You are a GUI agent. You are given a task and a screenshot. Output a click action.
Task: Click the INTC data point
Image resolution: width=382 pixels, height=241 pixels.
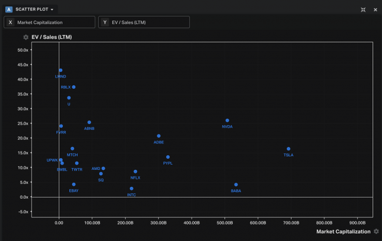coord(132,189)
